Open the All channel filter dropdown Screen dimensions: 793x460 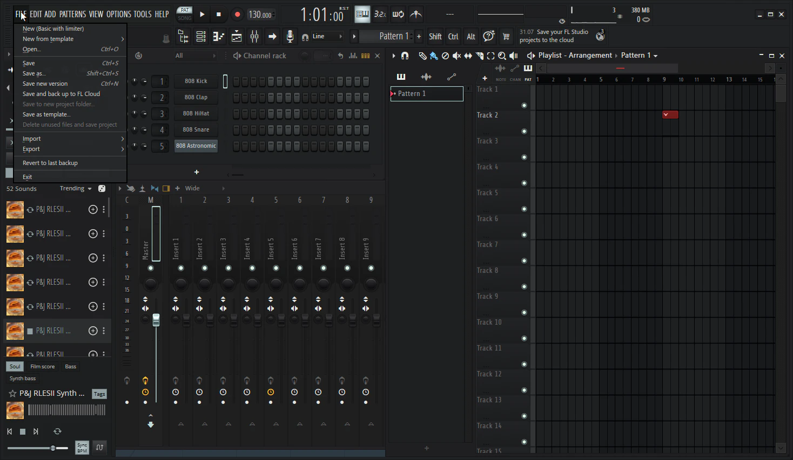[x=195, y=56]
